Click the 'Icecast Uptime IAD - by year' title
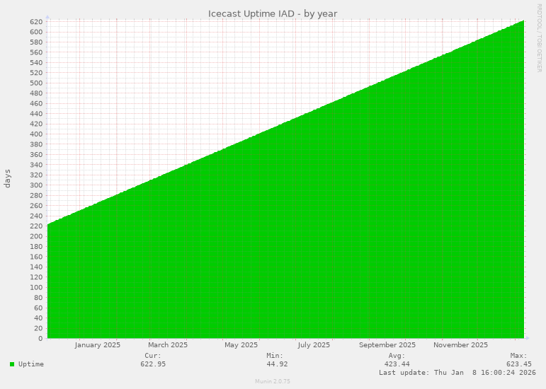Screen dimensions: 546x389 click(x=273, y=14)
